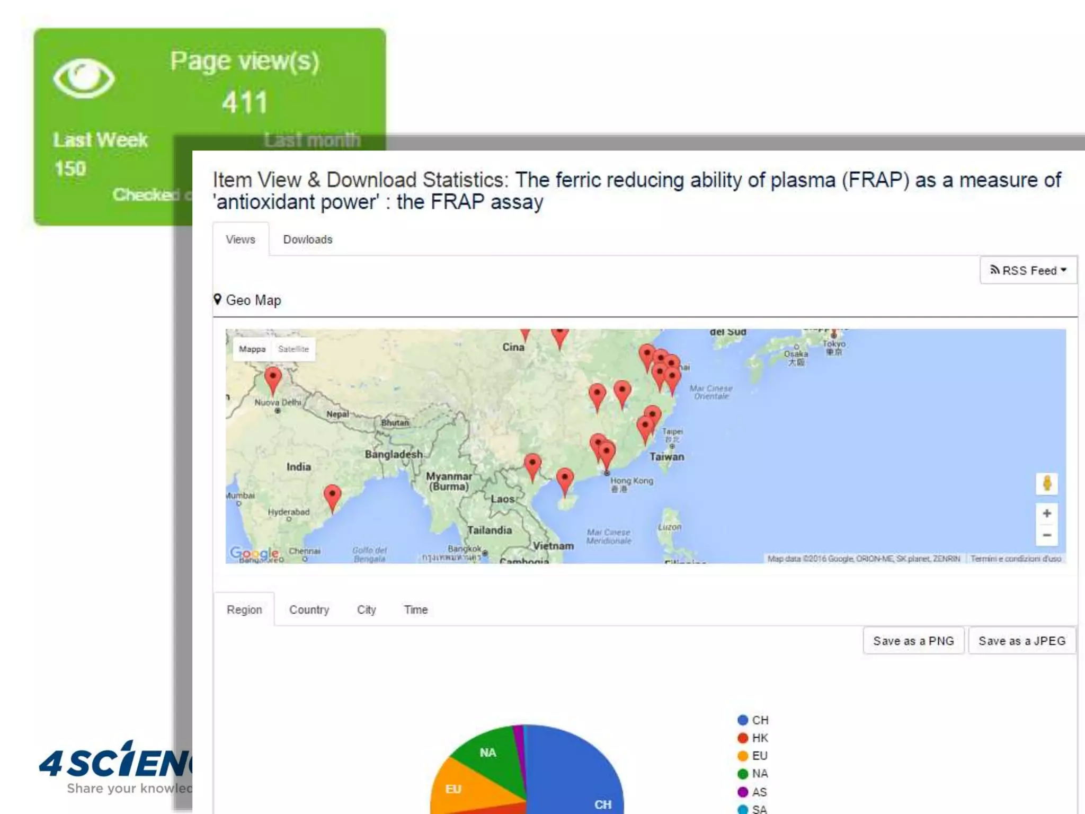The width and height of the screenshot is (1085, 814).
Task: Click the Street View pegman icon
Action: pyautogui.click(x=1047, y=483)
